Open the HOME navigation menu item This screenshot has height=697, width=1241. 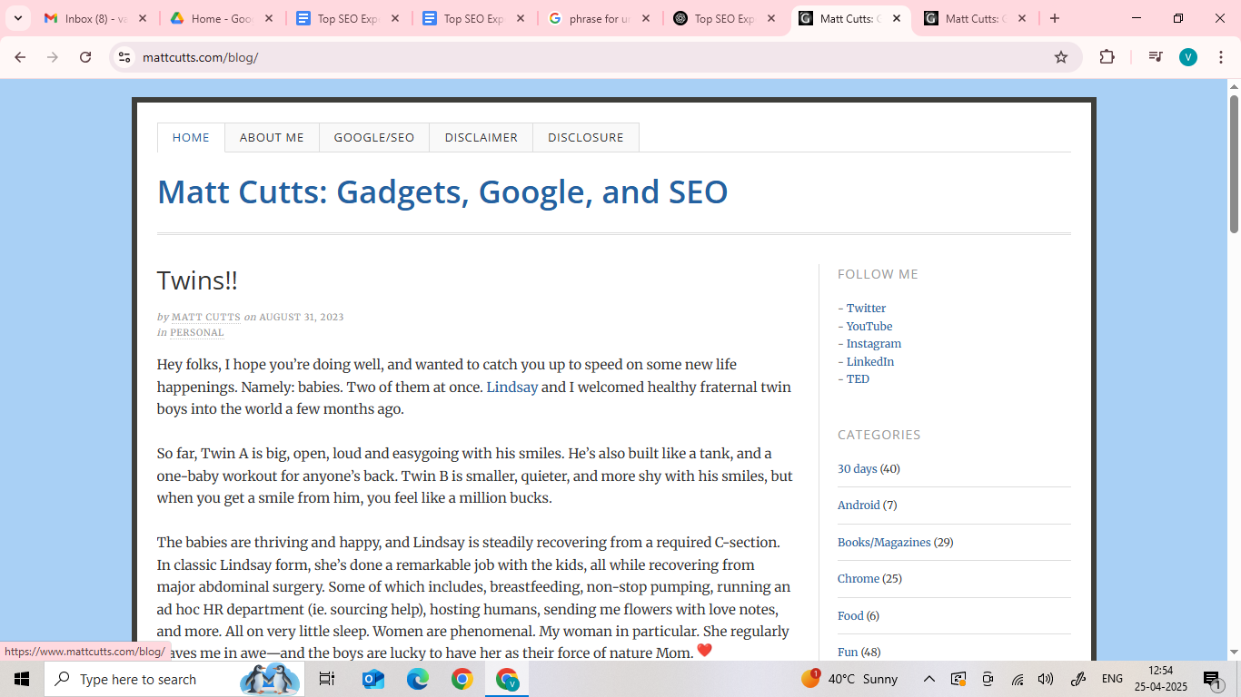[191, 138]
